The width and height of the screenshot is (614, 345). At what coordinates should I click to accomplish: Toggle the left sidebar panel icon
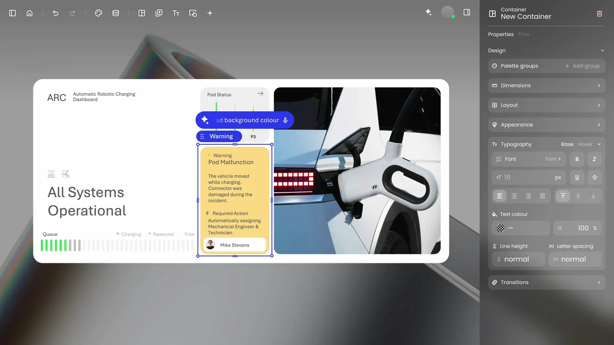[x=12, y=13]
